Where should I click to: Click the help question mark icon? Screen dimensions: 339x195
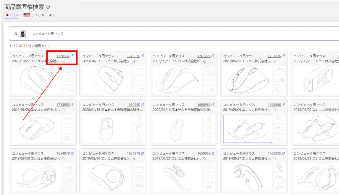tap(48, 7)
